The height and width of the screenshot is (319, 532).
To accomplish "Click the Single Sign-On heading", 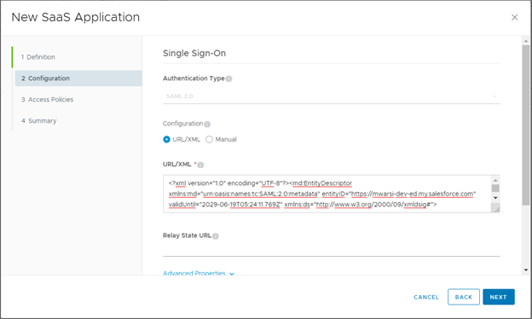I will 194,53.
